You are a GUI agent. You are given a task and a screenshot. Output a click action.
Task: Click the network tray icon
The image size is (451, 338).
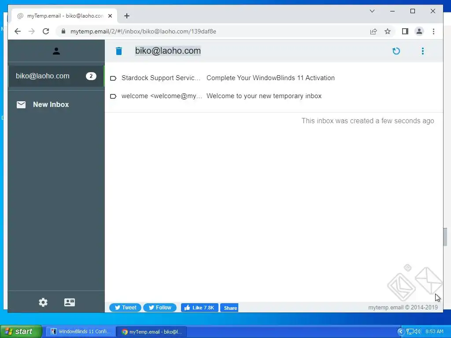click(410, 332)
